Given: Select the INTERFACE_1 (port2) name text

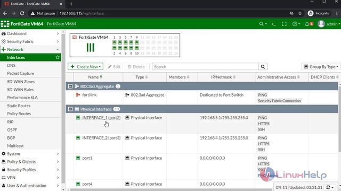Looking at the screenshot, I should click(x=101, y=118).
